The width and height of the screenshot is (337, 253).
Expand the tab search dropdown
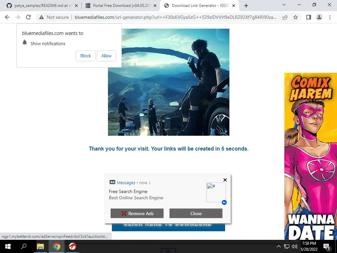tap(284, 5)
